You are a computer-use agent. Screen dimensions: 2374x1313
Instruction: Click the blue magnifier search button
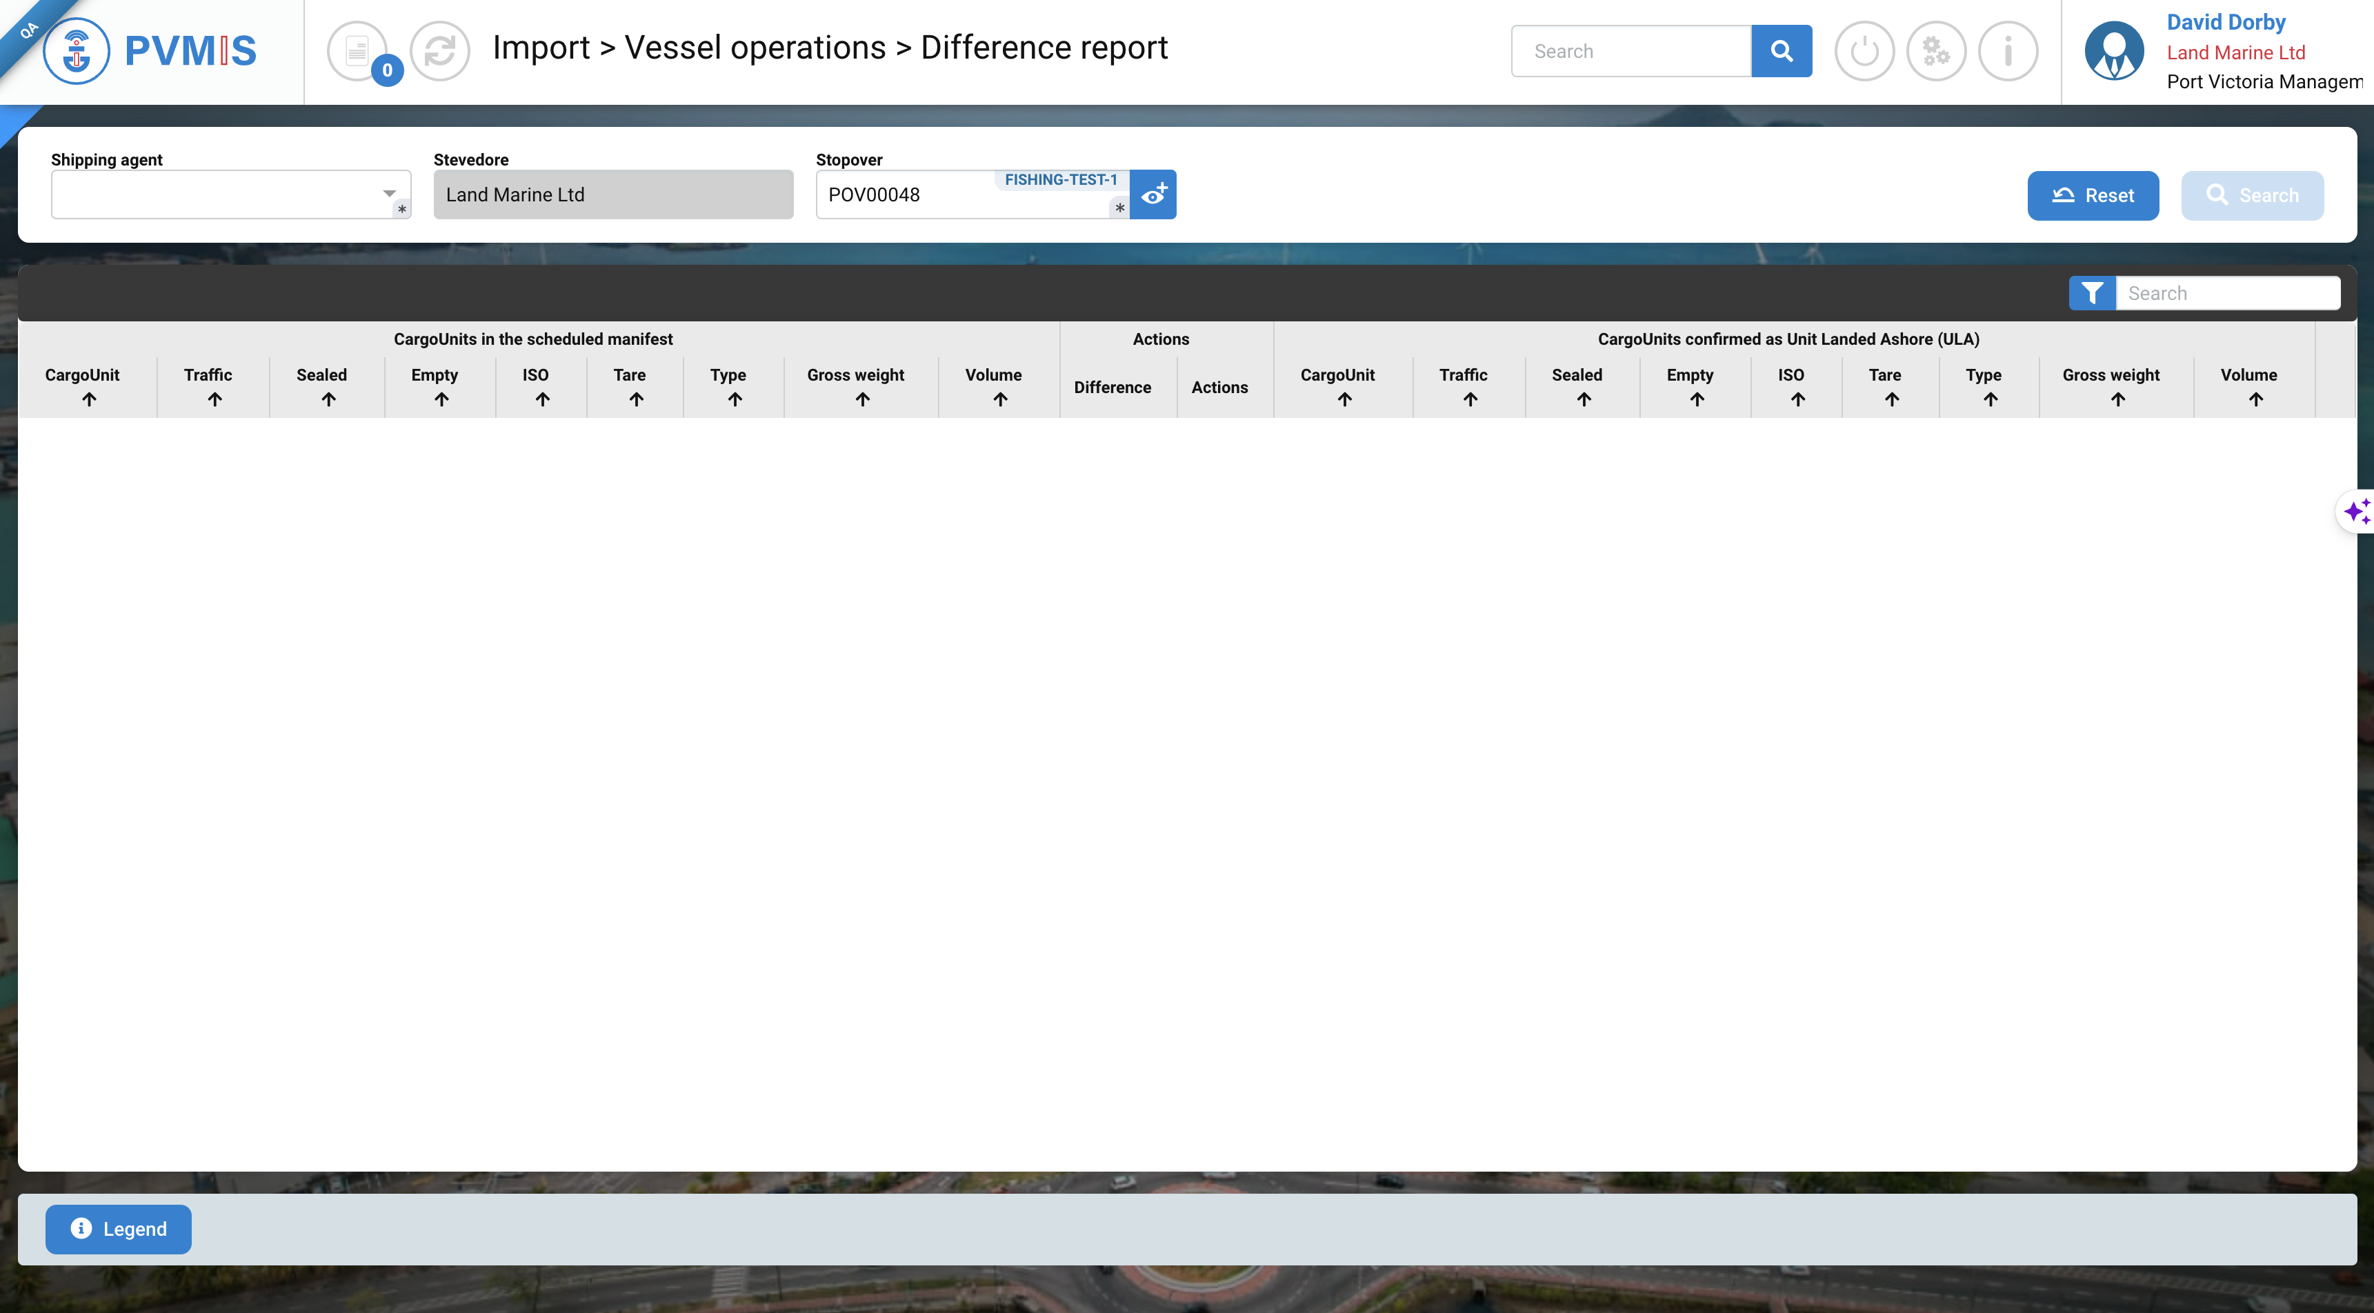pyautogui.click(x=1781, y=52)
